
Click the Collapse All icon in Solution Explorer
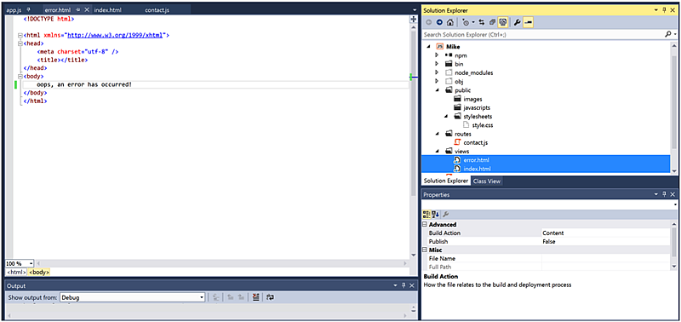492,22
